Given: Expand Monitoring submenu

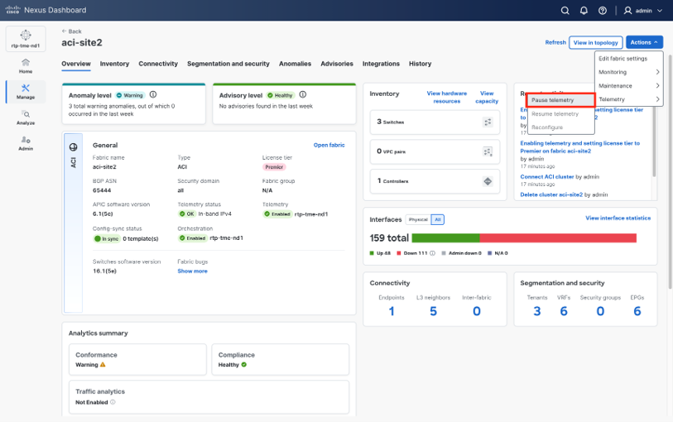Looking at the screenshot, I should click(629, 72).
